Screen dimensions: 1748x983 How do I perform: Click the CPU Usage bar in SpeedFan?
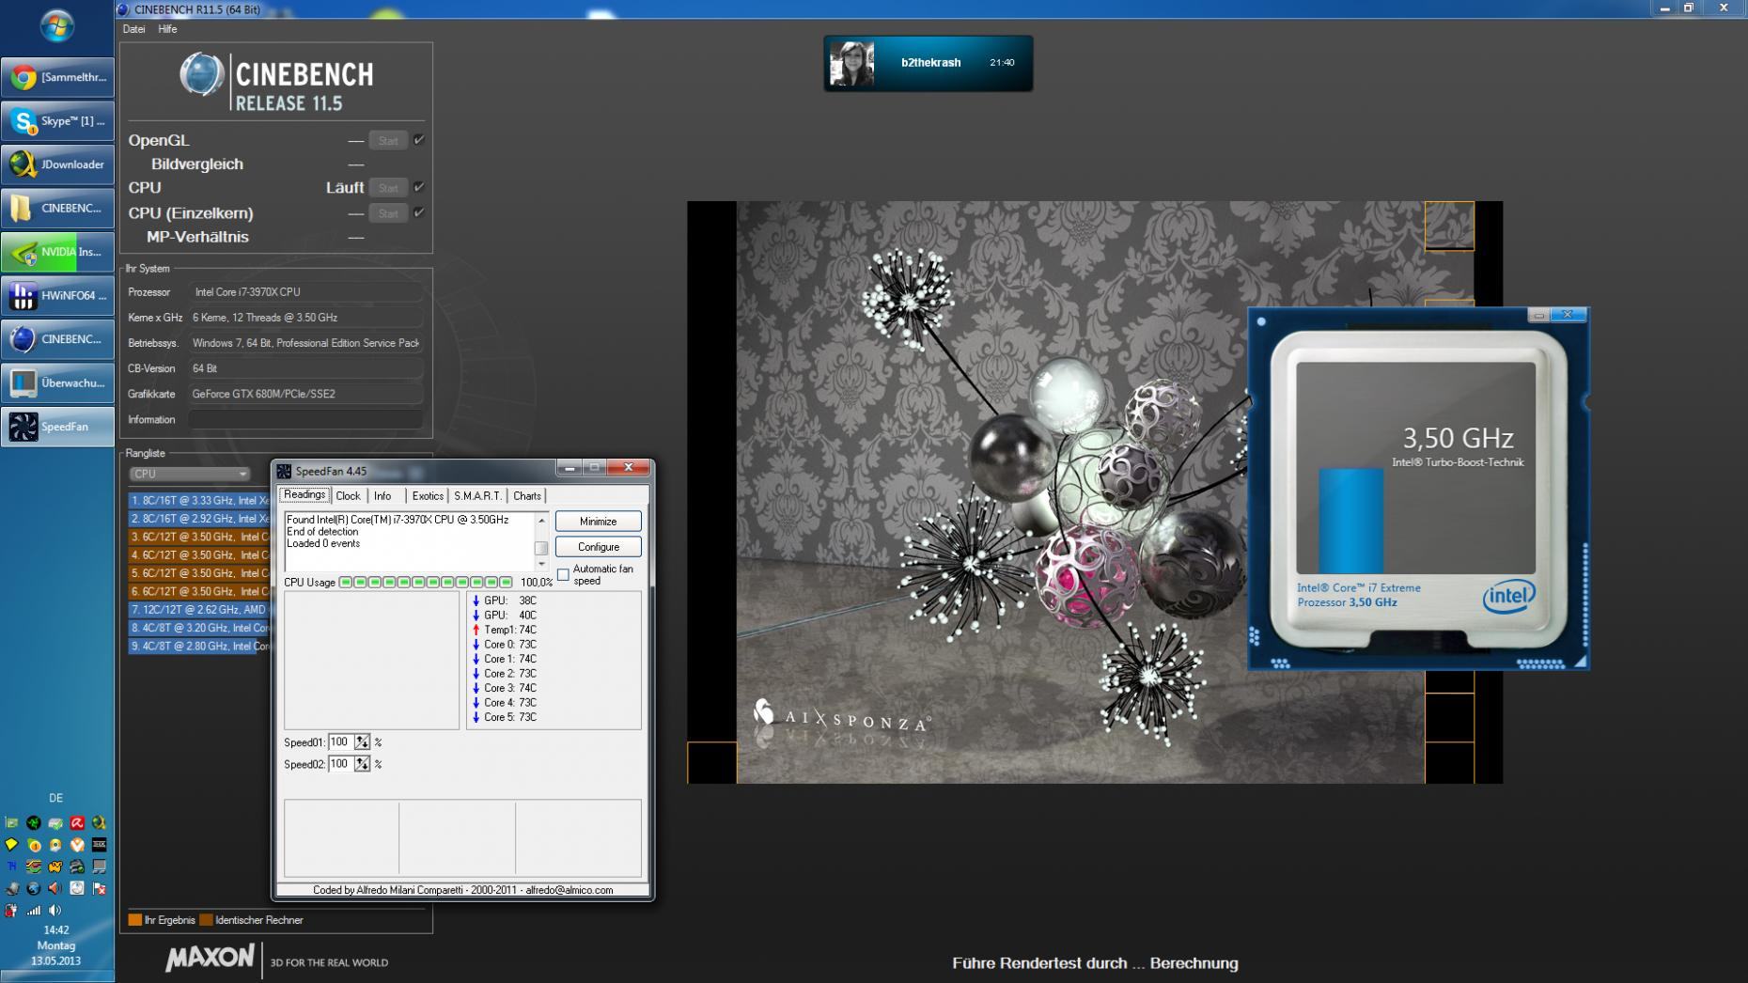tap(426, 583)
